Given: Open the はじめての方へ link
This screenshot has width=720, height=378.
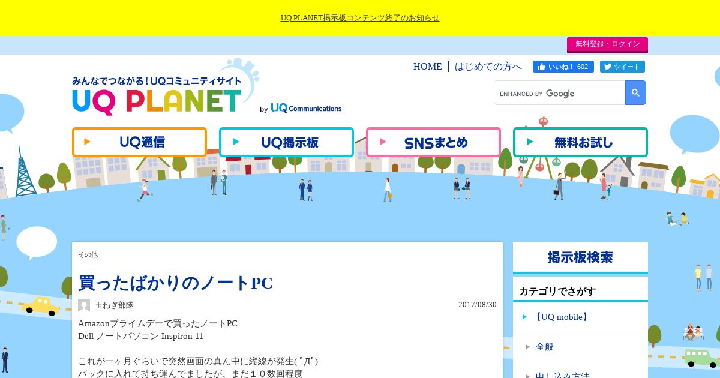Looking at the screenshot, I should pos(488,67).
